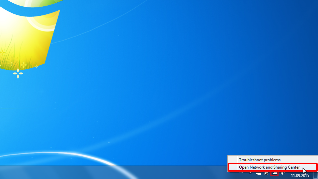318x179 pixels.
Task: Select Troubleshoot problems from the context menu
Action: click(x=259, y=160)
